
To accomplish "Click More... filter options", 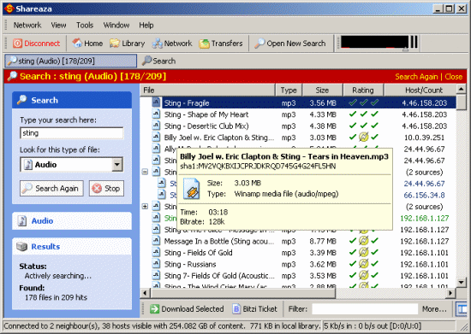I will tap(434, 309).
